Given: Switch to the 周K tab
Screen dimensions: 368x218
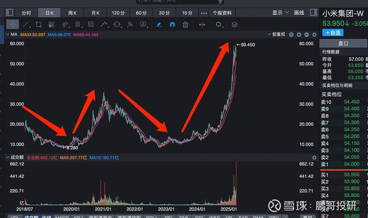Looking at the screenshot, I should (72, 13).
